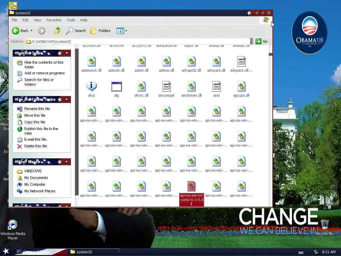Click the Up folder toolbar icon

tap(58, 31)
